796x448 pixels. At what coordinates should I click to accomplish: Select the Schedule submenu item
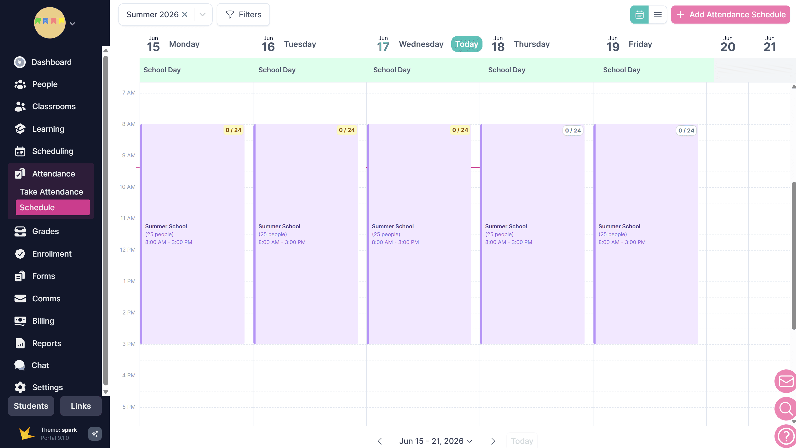pos(52,208)
